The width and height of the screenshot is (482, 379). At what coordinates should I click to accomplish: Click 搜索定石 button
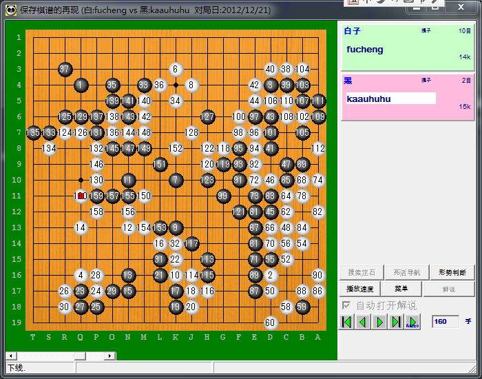pyautogui.click(x=361, y=272)
